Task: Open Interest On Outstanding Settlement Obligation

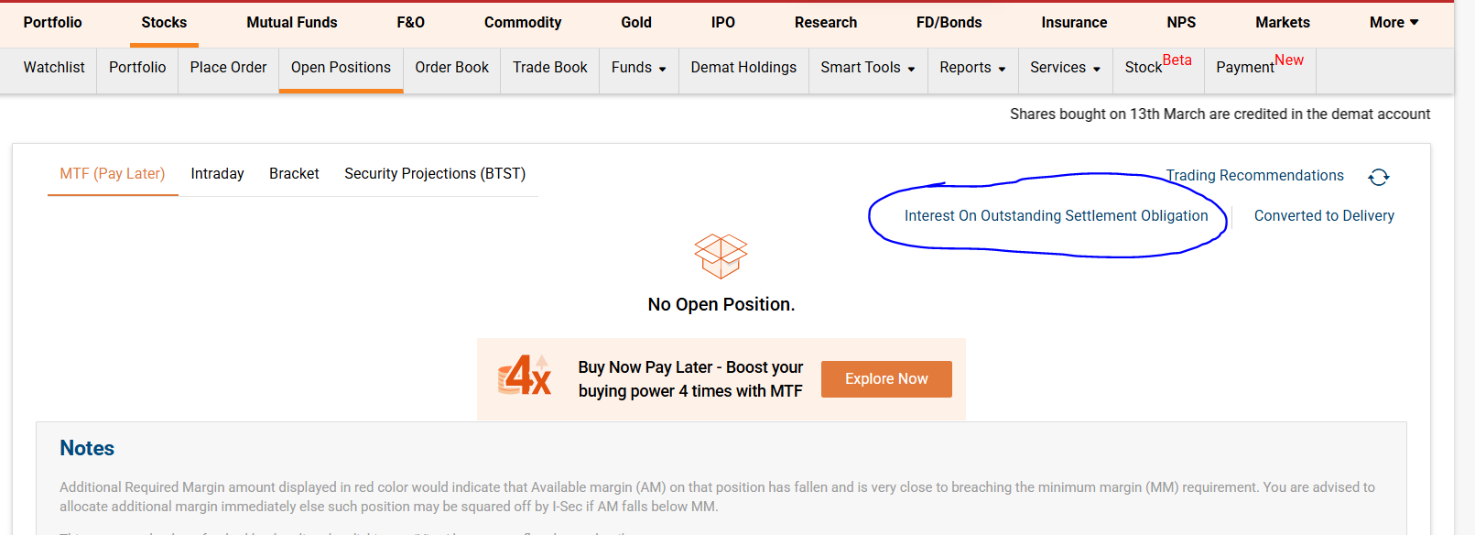Action: [1056, 216]
